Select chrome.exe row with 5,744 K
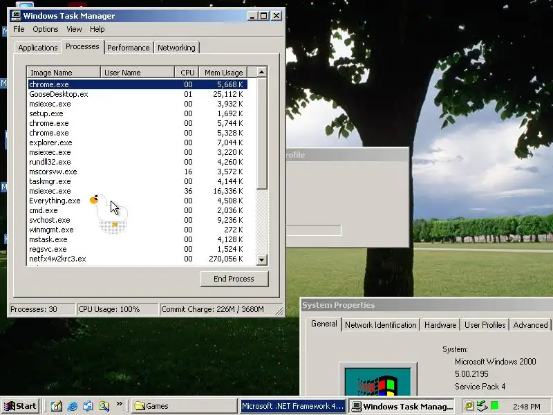The image size is (553, 415). point(138,123)
